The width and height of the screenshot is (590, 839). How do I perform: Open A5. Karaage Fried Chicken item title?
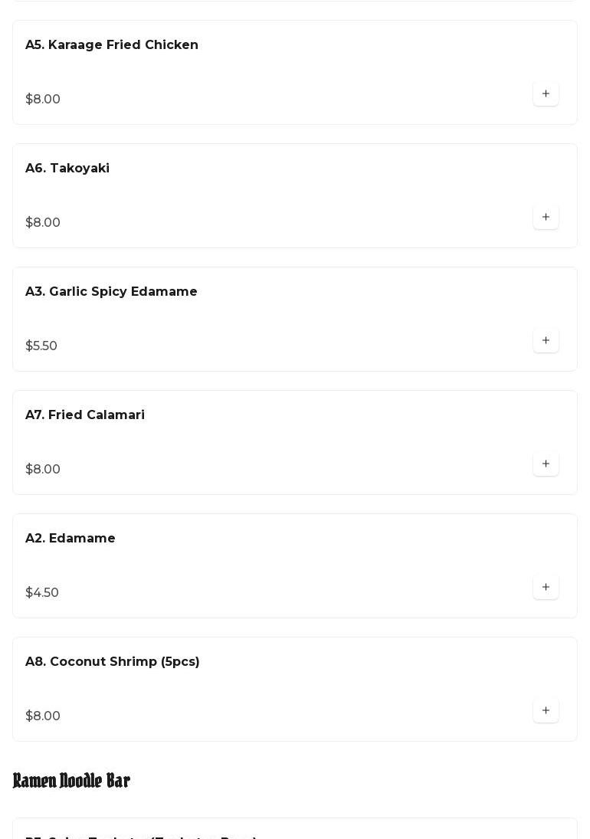pyautogui.click(x=112, y=45)
